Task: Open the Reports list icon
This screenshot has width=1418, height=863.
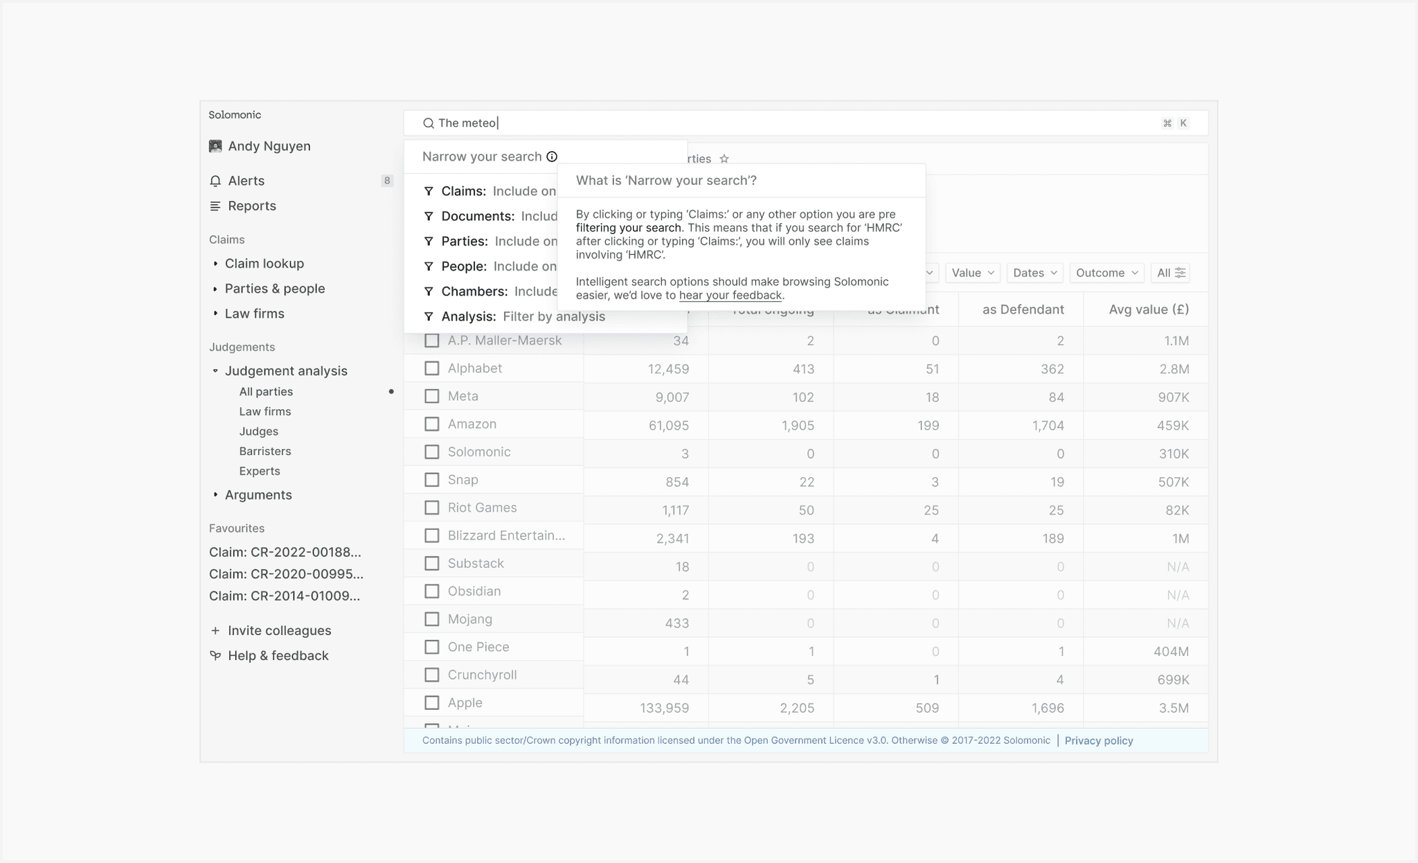Action: pos(215,206)
